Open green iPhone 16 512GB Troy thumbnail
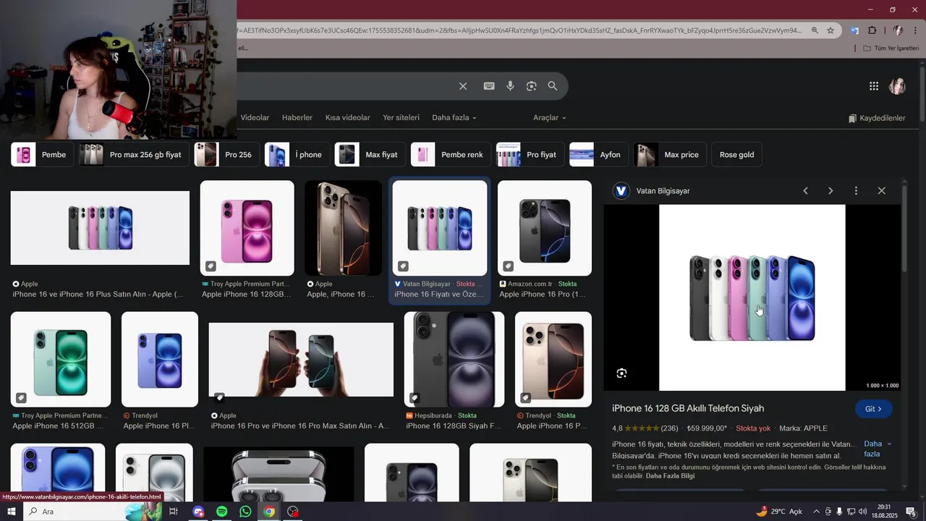The image size is (926, 521). coord(61,360)
